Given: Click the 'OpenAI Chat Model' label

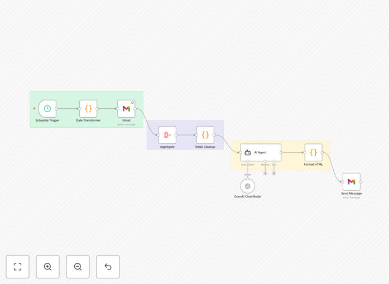Looking at the screenshot, I should 248,196.
